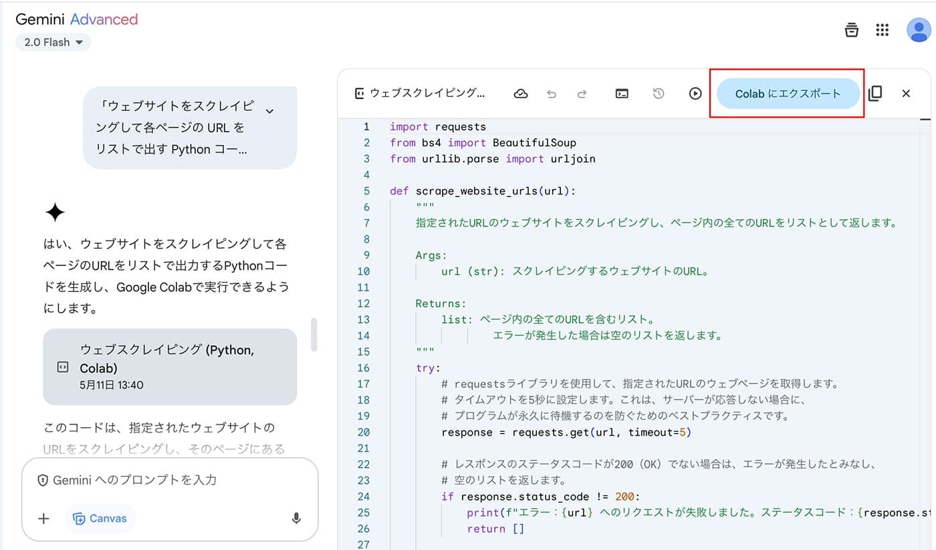Open the Gems manager icon in header
Screen dimensions: 936x550
click(851, 30)
